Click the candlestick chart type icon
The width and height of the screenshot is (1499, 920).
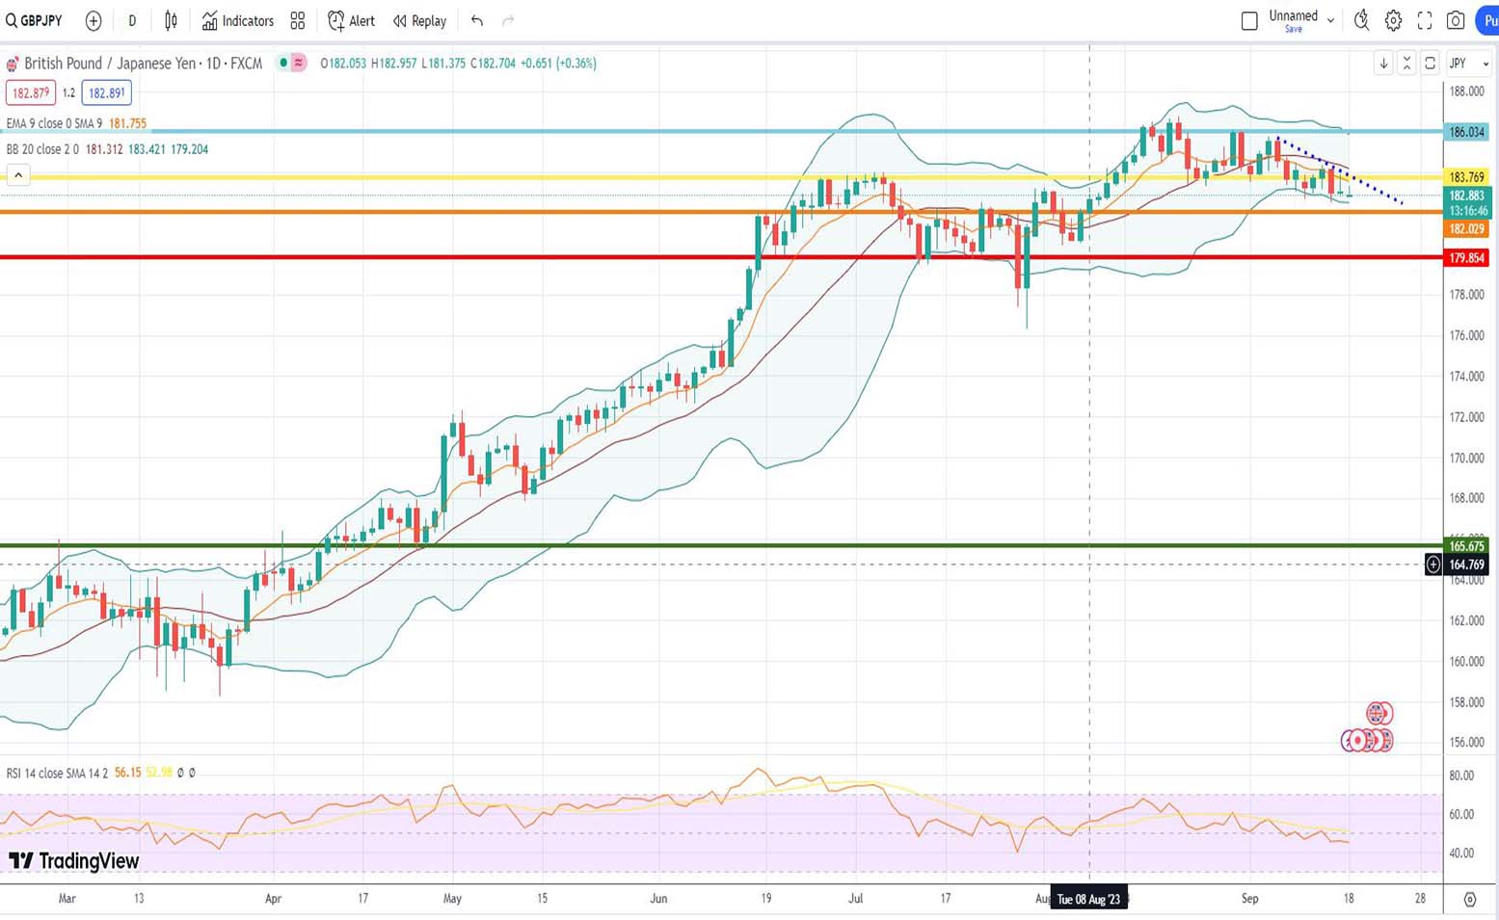[171, 20]
